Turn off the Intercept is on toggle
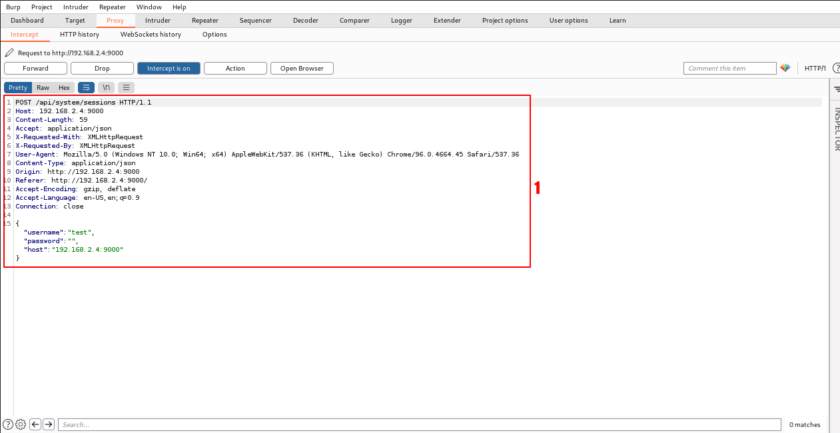The height and width of the screenshot is (433, 840). coord(169,68)
